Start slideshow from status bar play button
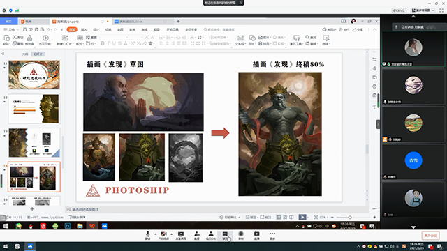Screen dimensions: 447x251 (x=302, y=217)
